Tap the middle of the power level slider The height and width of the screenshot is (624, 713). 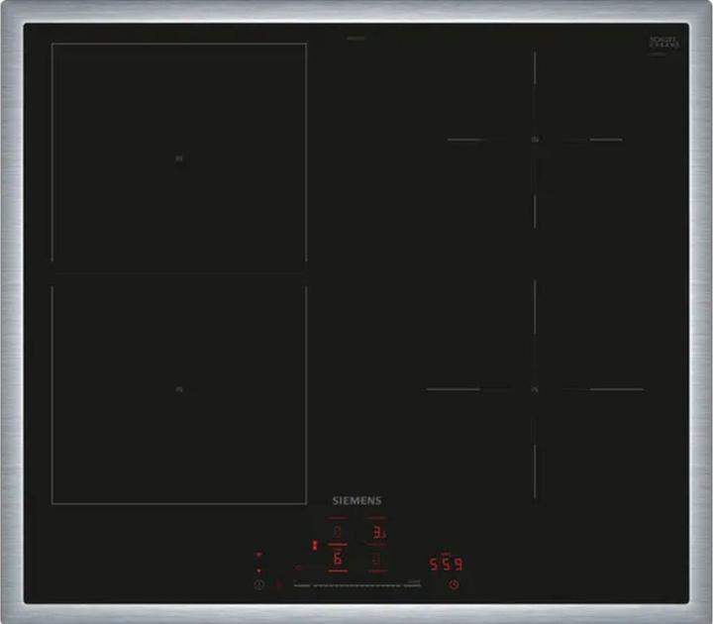click(358, 584)
